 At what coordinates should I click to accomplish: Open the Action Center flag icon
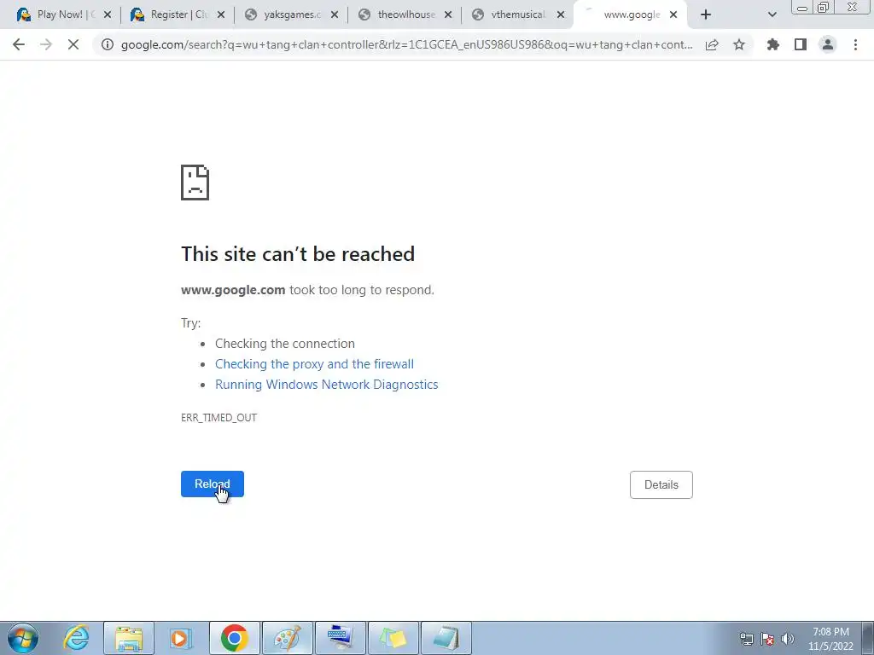(x=767, y=639)
